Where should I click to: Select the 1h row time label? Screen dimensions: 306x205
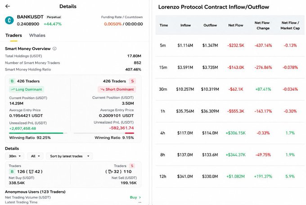[x=163, y=111]
